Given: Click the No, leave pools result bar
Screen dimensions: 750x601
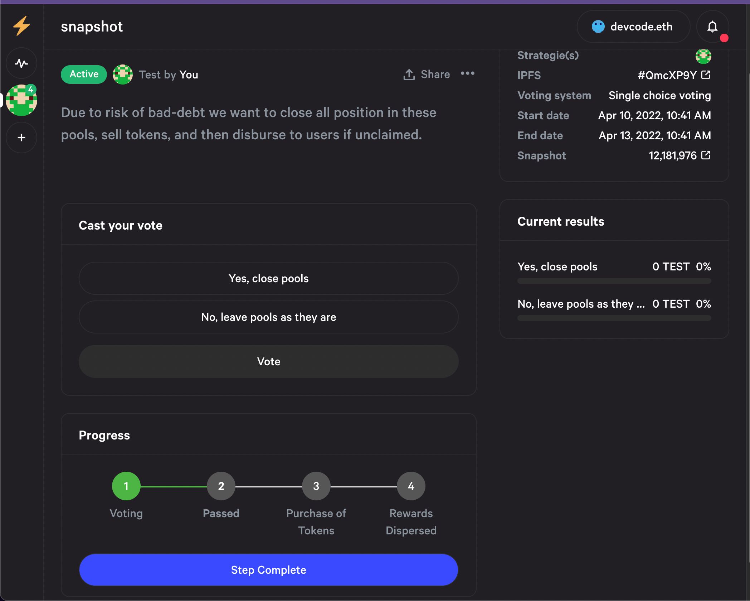Looking at the screenshot, I should point(614,318).
